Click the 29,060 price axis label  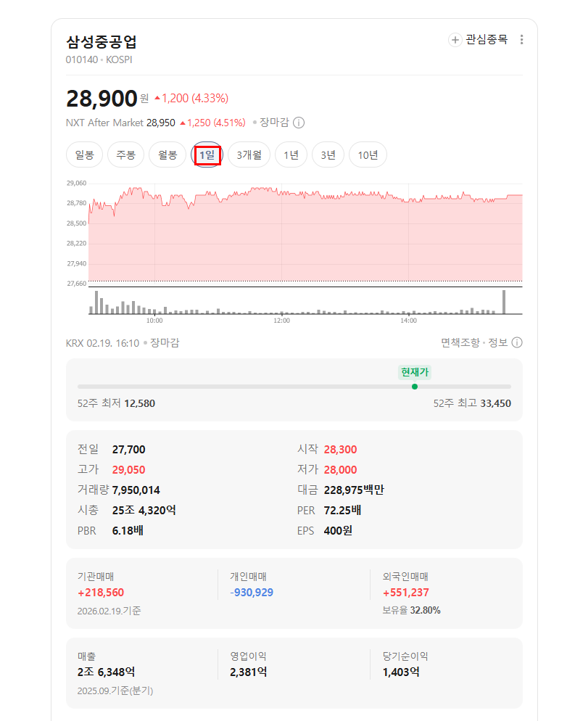(x=76, y=183)
